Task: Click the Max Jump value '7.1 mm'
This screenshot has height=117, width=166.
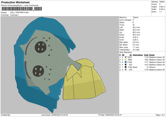Action: pos(136,47)
